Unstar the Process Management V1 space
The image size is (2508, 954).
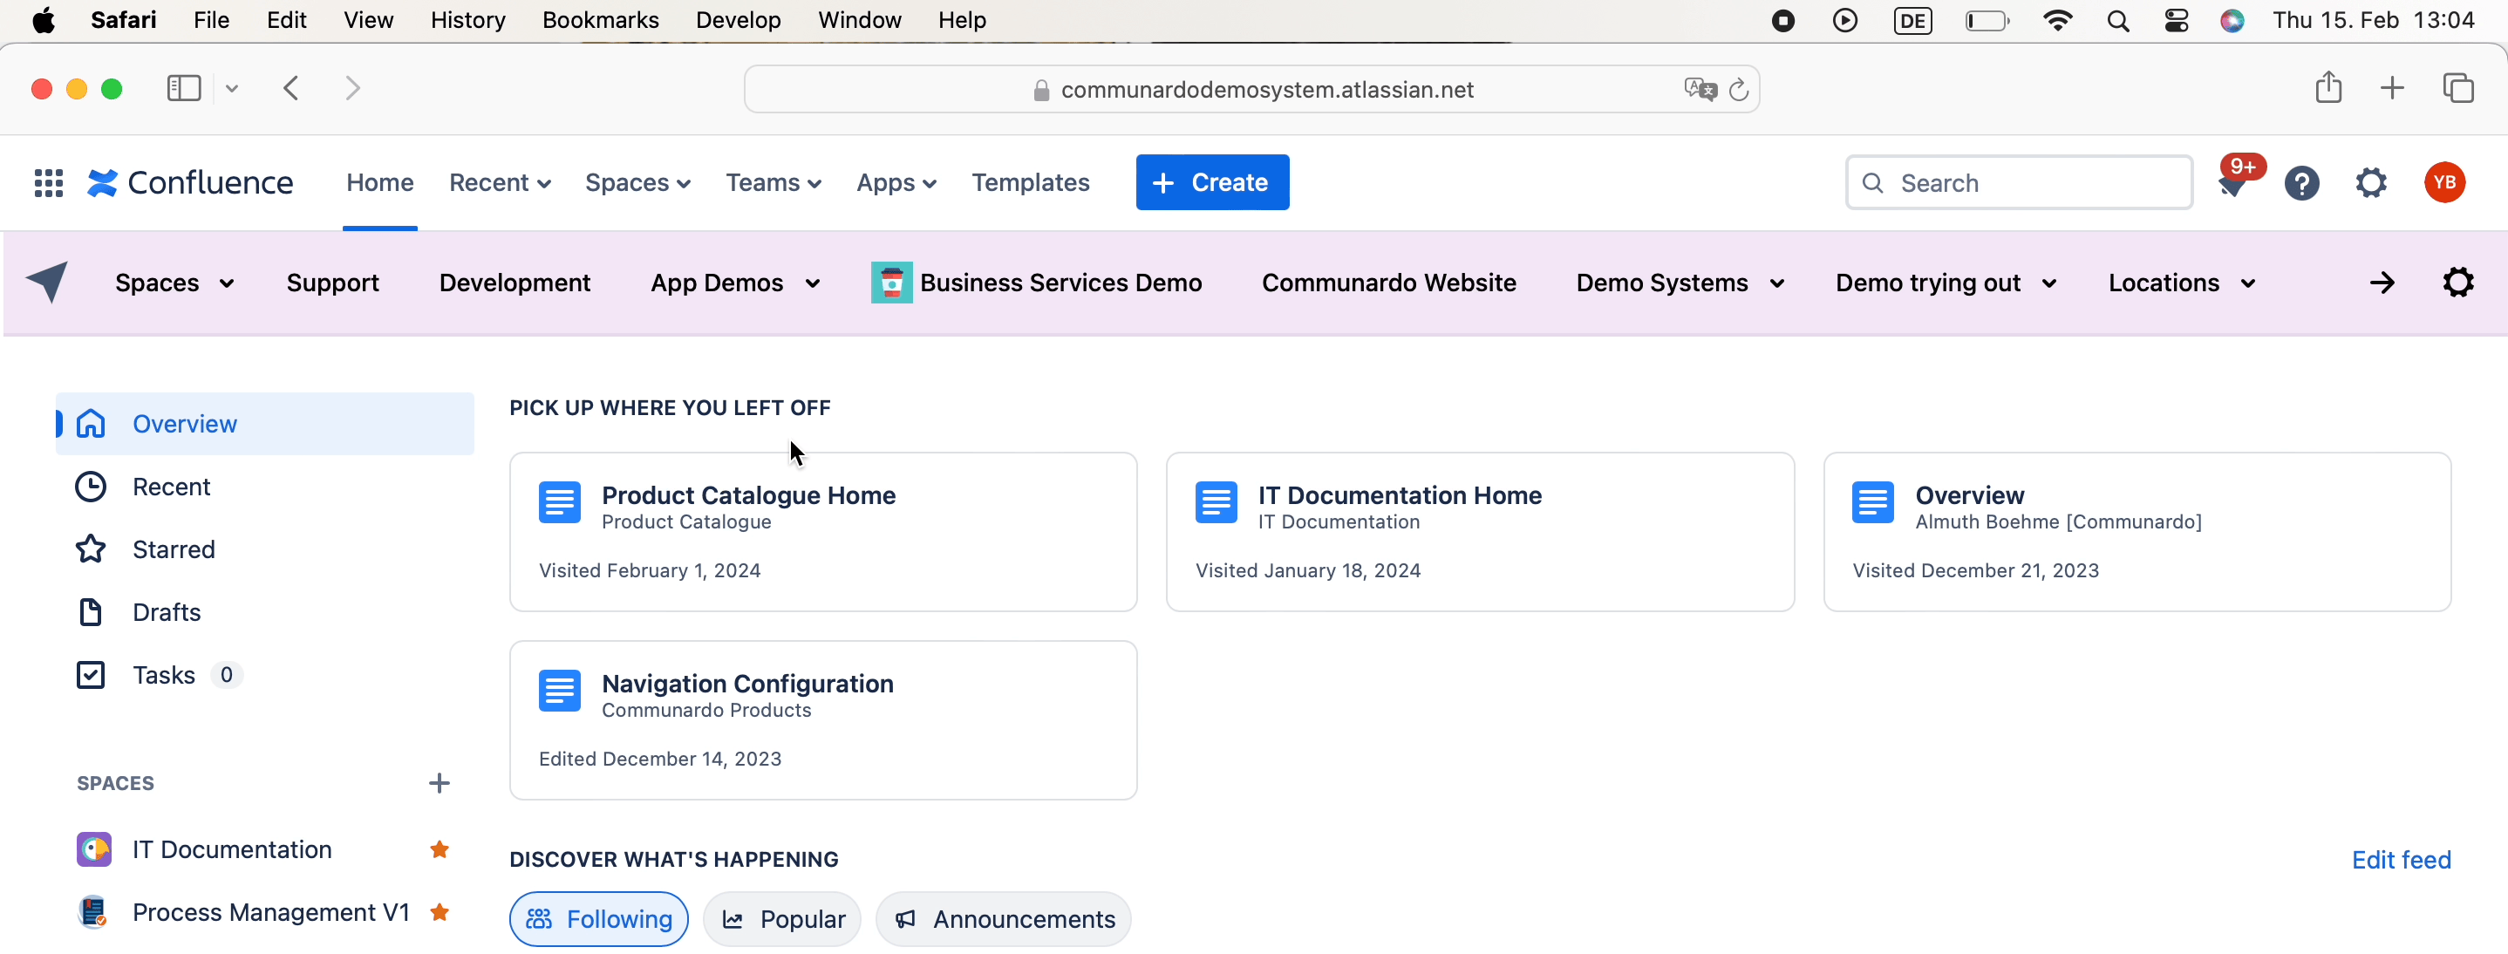point(440,912)
